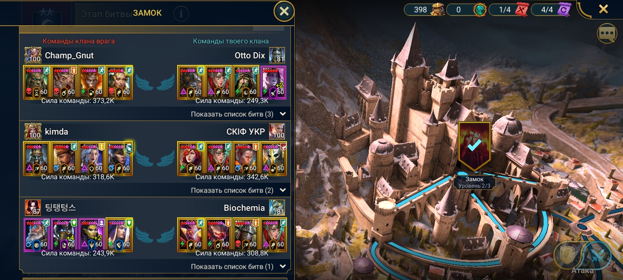Open Otto Dix player avatar
Screen dimensions: 623x280
pos(277,55)
